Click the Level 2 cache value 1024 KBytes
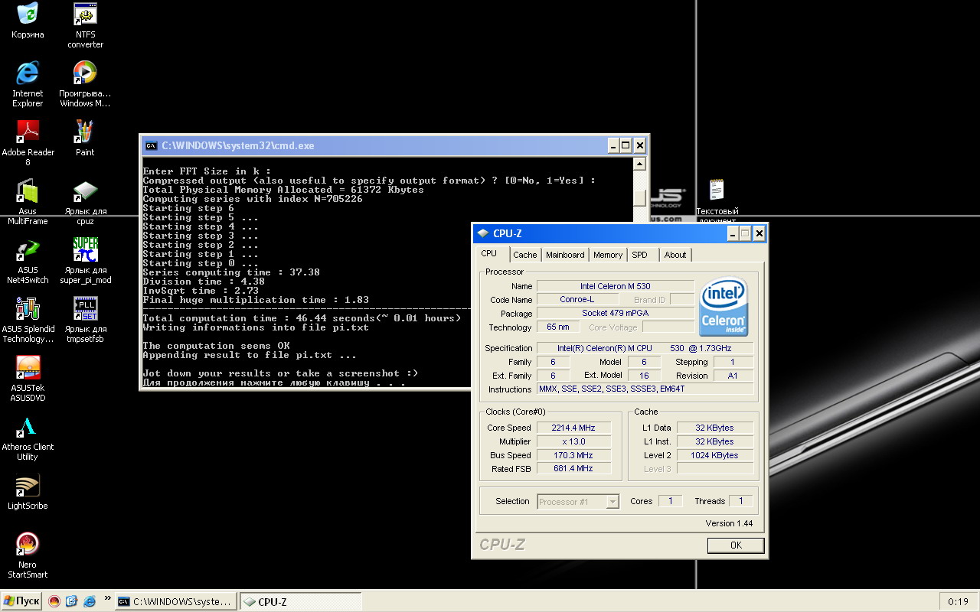The height and width of the screenshot is (612, 980). [717, 455]
